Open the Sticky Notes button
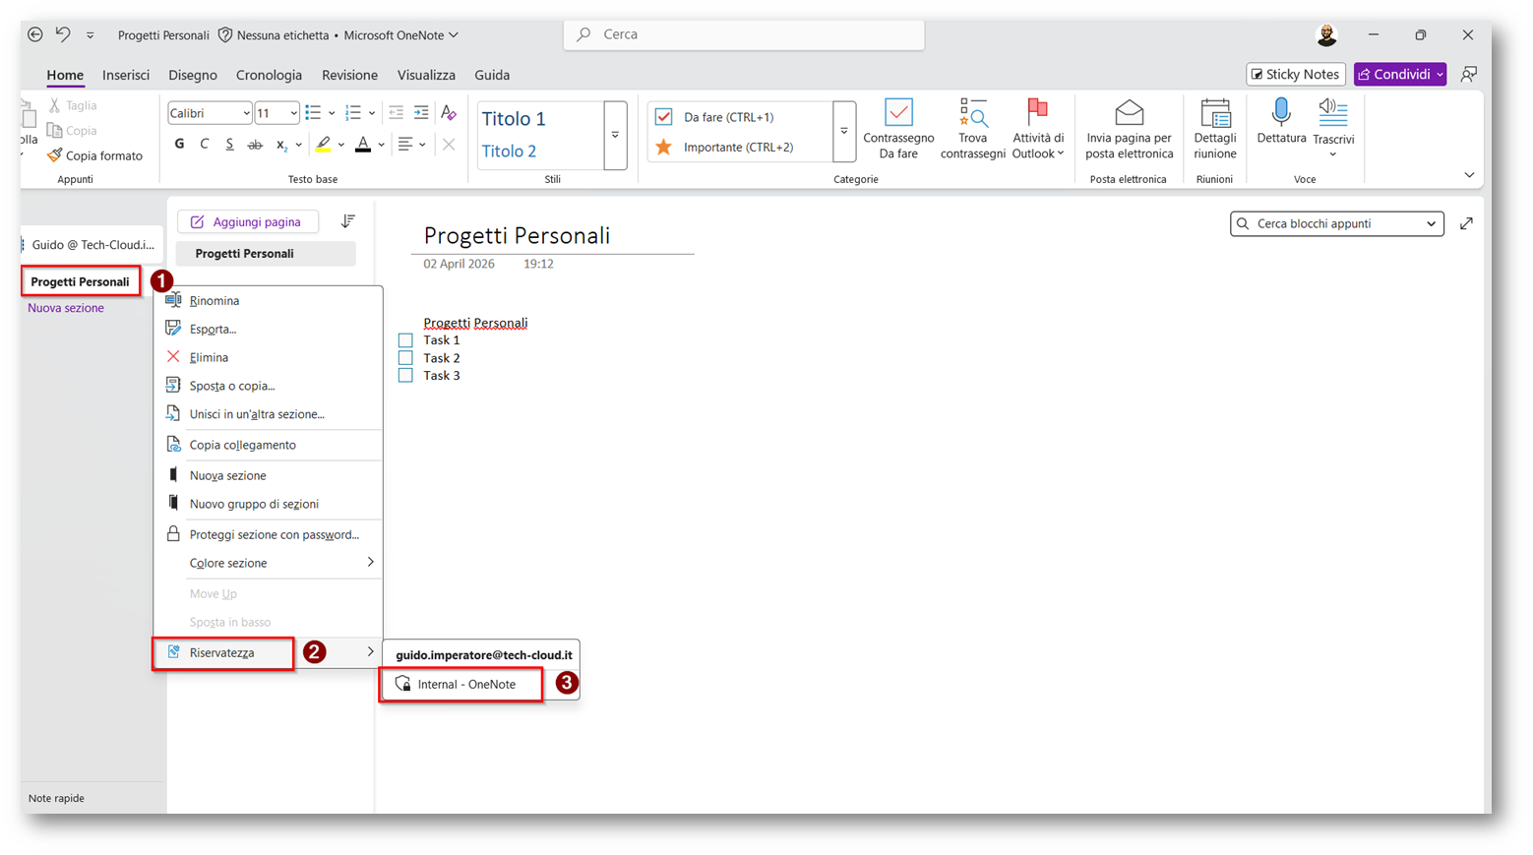 coord(1295,74)
